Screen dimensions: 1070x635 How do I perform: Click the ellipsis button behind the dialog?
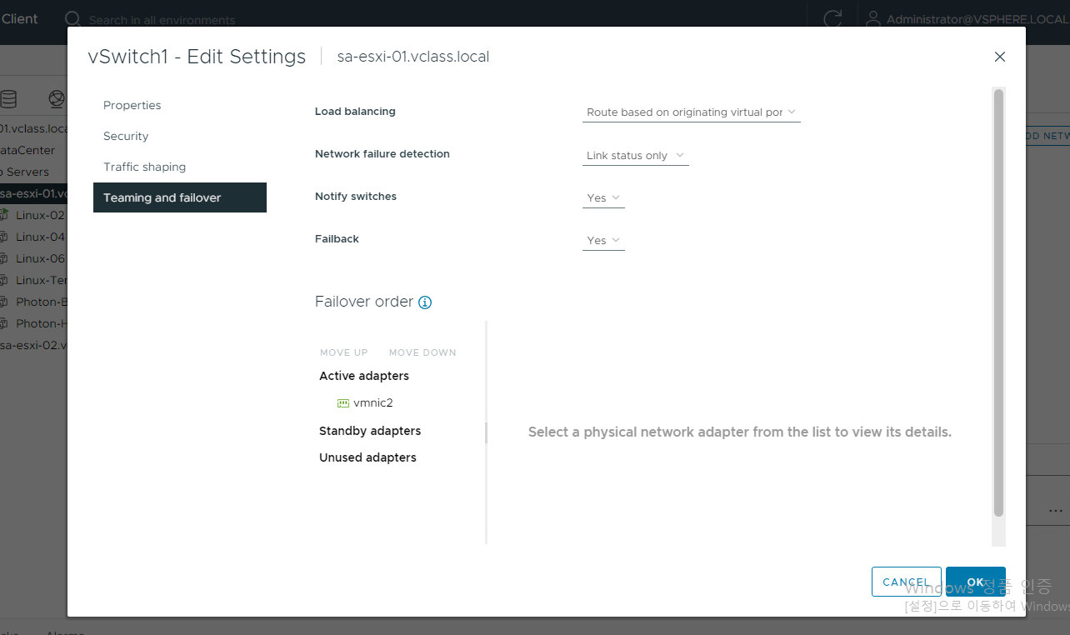coord(1057,509)
